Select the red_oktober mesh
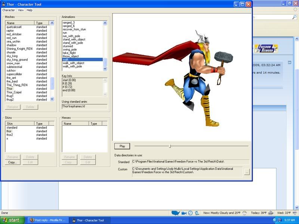This screenshot has height=224, width=299. click(14, 34)
